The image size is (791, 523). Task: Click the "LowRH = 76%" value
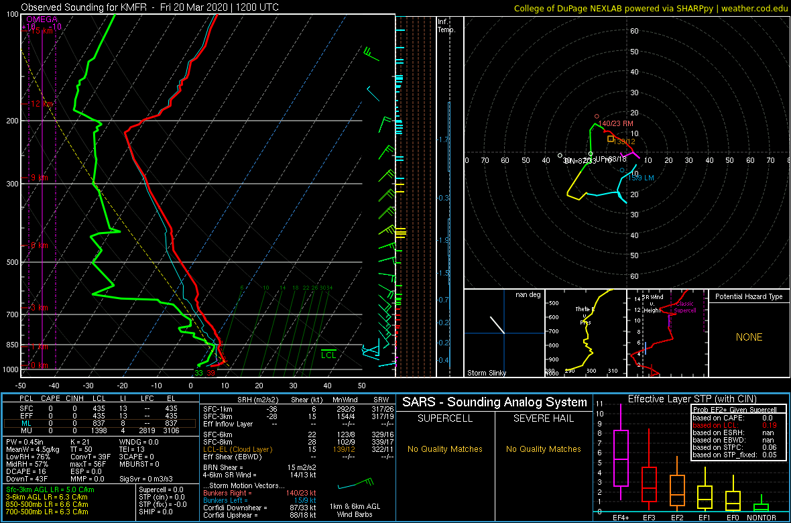click(x=27, y=457)
